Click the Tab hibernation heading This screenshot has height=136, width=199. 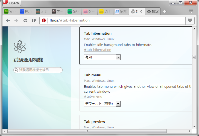(x=98, y=34)
